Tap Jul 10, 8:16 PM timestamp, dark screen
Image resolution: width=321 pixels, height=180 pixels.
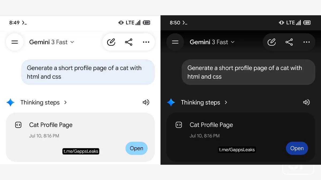pos(205,136)
